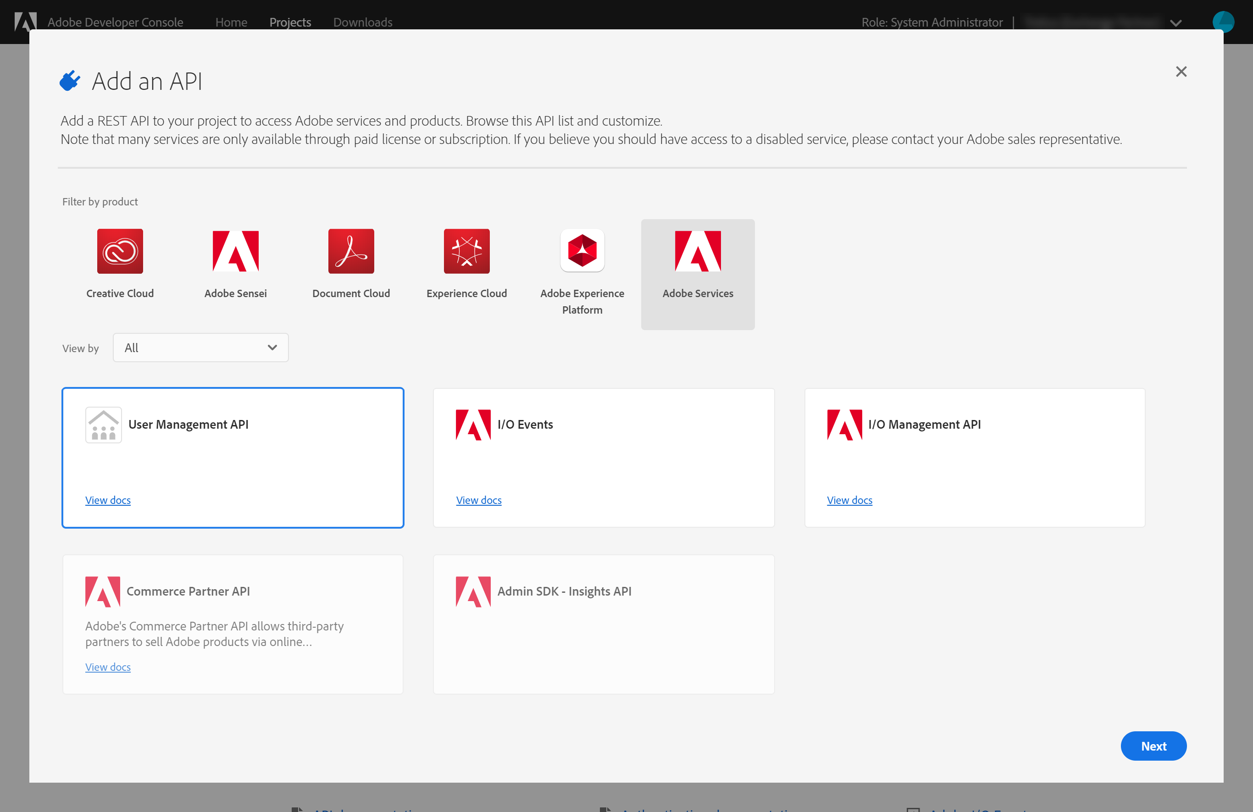Close the Add an API dialog
The height and width of the screenshot is (812, 1253).
(x=1181, y=72)
